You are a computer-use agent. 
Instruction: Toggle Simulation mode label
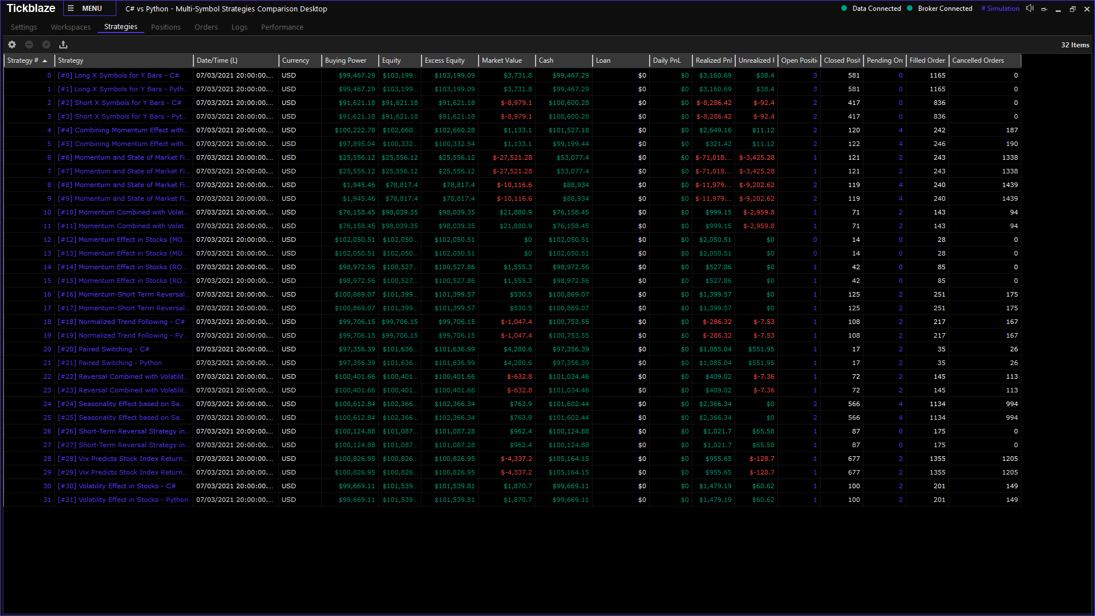pyautogui.click(x=1000, y=9)
